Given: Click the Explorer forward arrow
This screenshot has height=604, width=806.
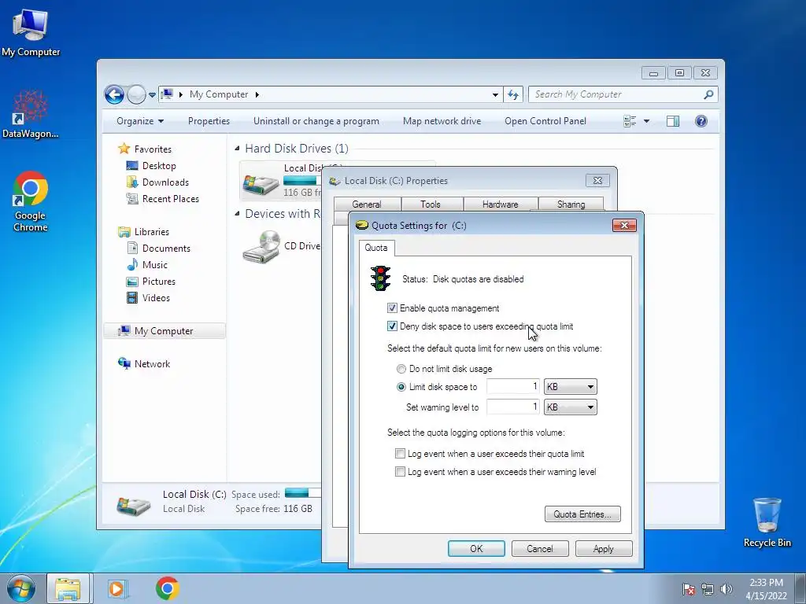Looking at the screenshot, I should point(136,94).
